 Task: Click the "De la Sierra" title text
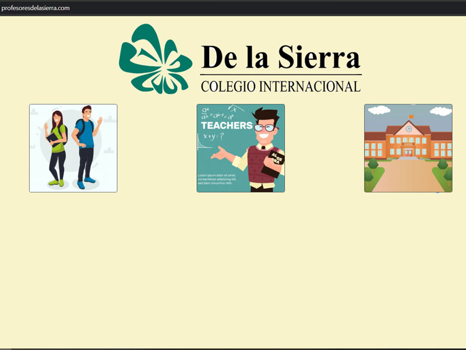[281, 57]
